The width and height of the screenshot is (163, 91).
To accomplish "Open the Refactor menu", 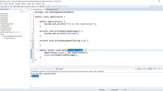I will pyautogui.click(x=11, y=4).
